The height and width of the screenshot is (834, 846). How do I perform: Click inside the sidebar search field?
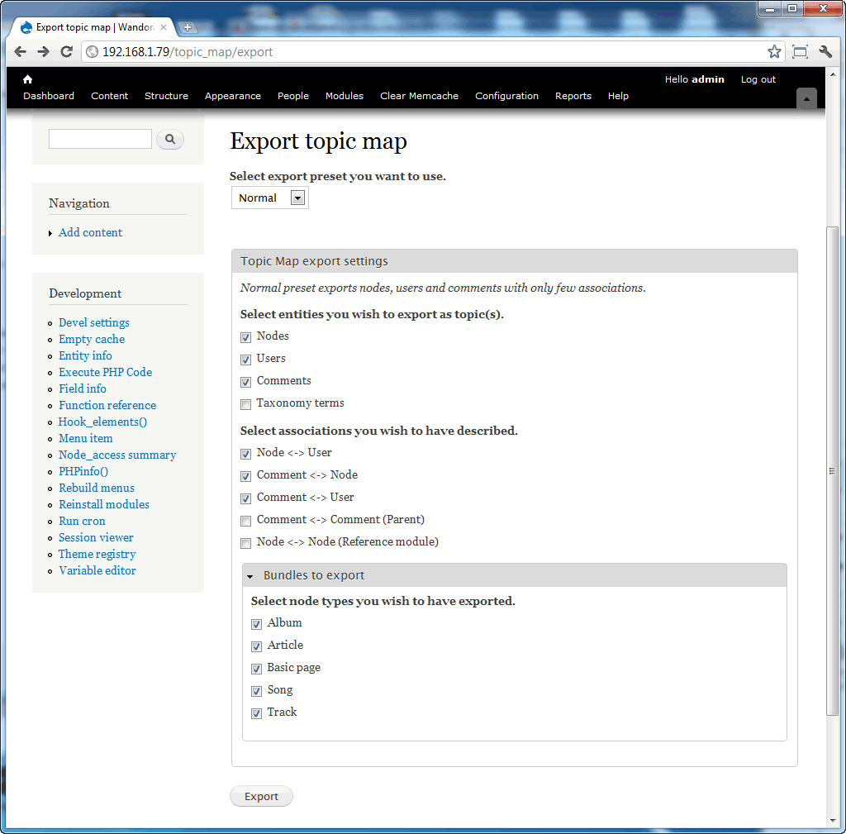[x=99, y=139]
